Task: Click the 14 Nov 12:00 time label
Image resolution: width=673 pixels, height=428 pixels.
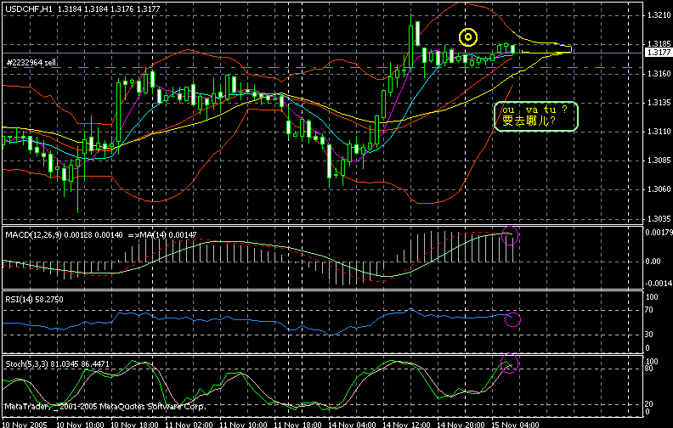Action: [406, 425]
